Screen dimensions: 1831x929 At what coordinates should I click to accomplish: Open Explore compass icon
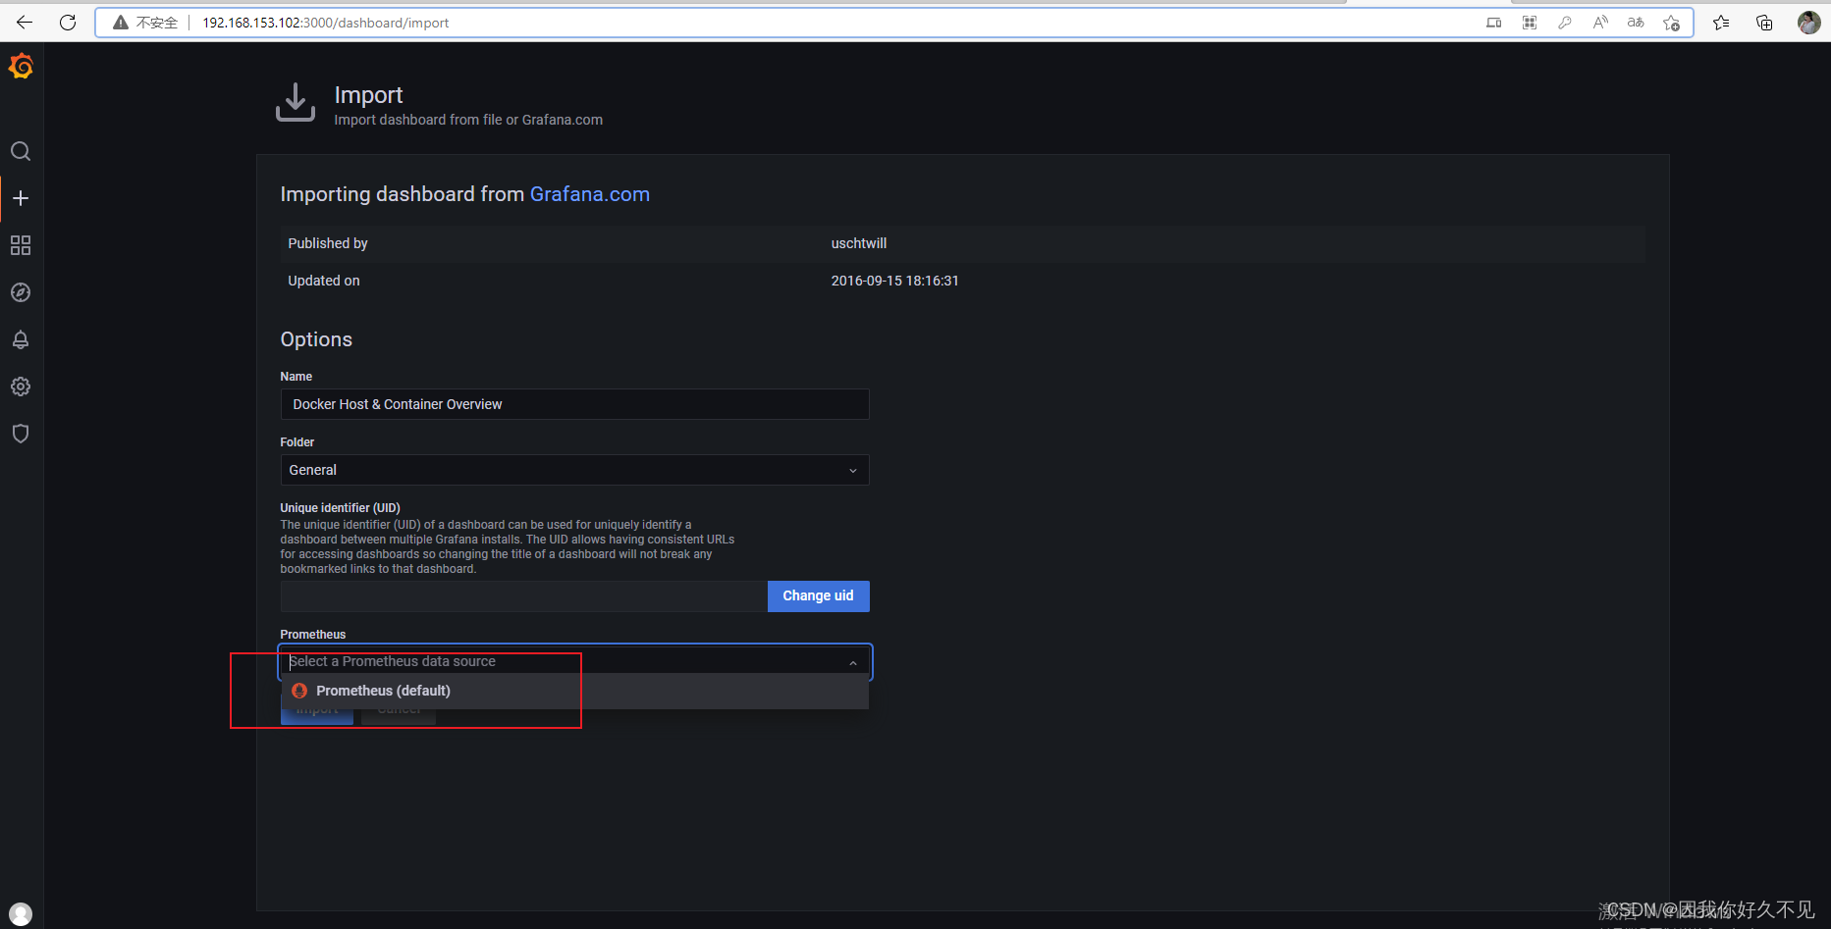pos(21,292)
